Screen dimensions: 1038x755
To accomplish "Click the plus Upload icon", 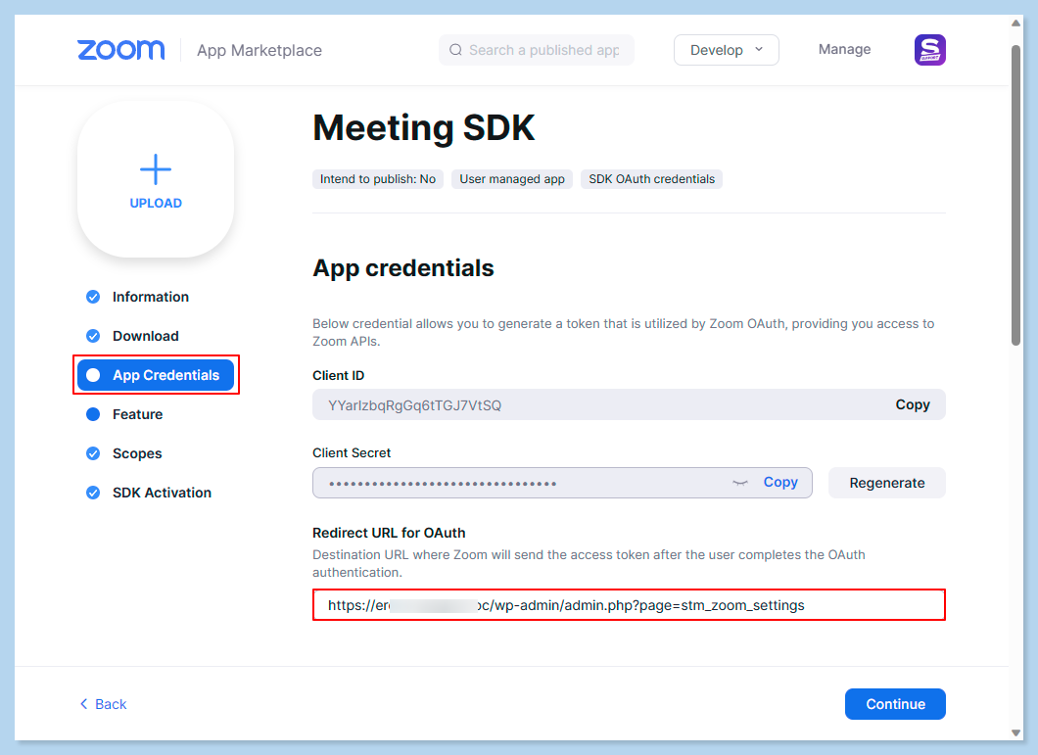I will [156, 170].
